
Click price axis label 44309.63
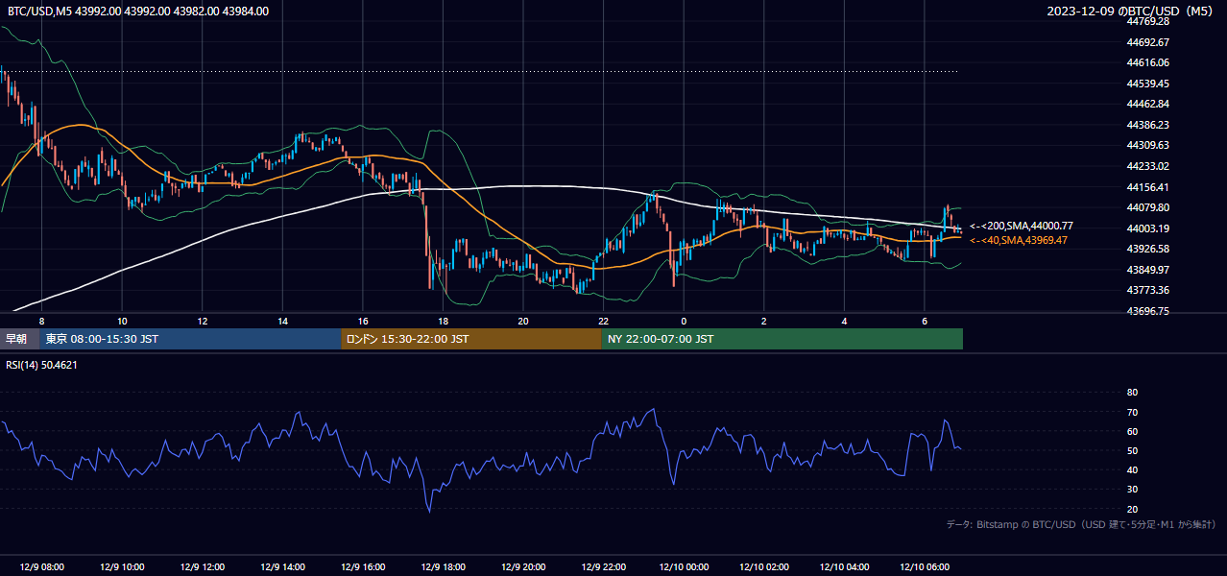1147,145
